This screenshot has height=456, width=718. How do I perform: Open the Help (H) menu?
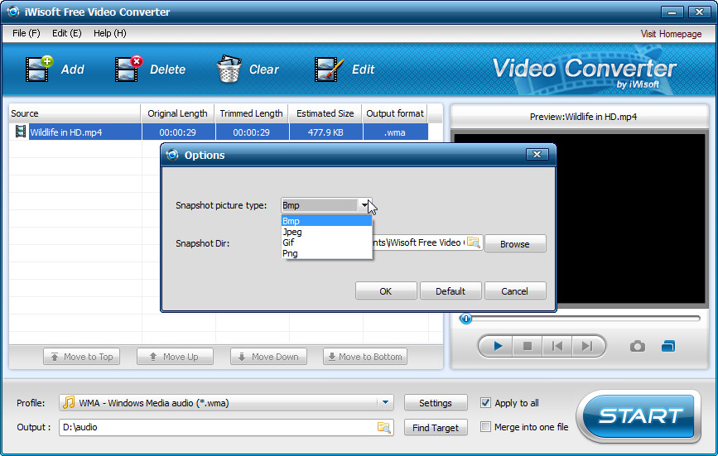(110, 33)
